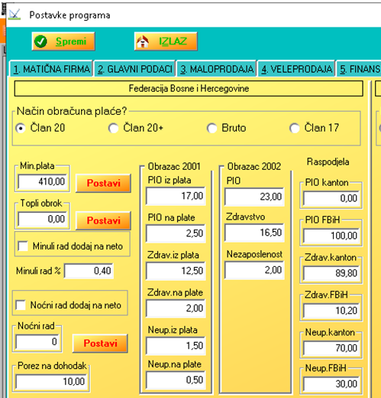
Task: Click the Obrazac 2002 group label
Action: 254,166
